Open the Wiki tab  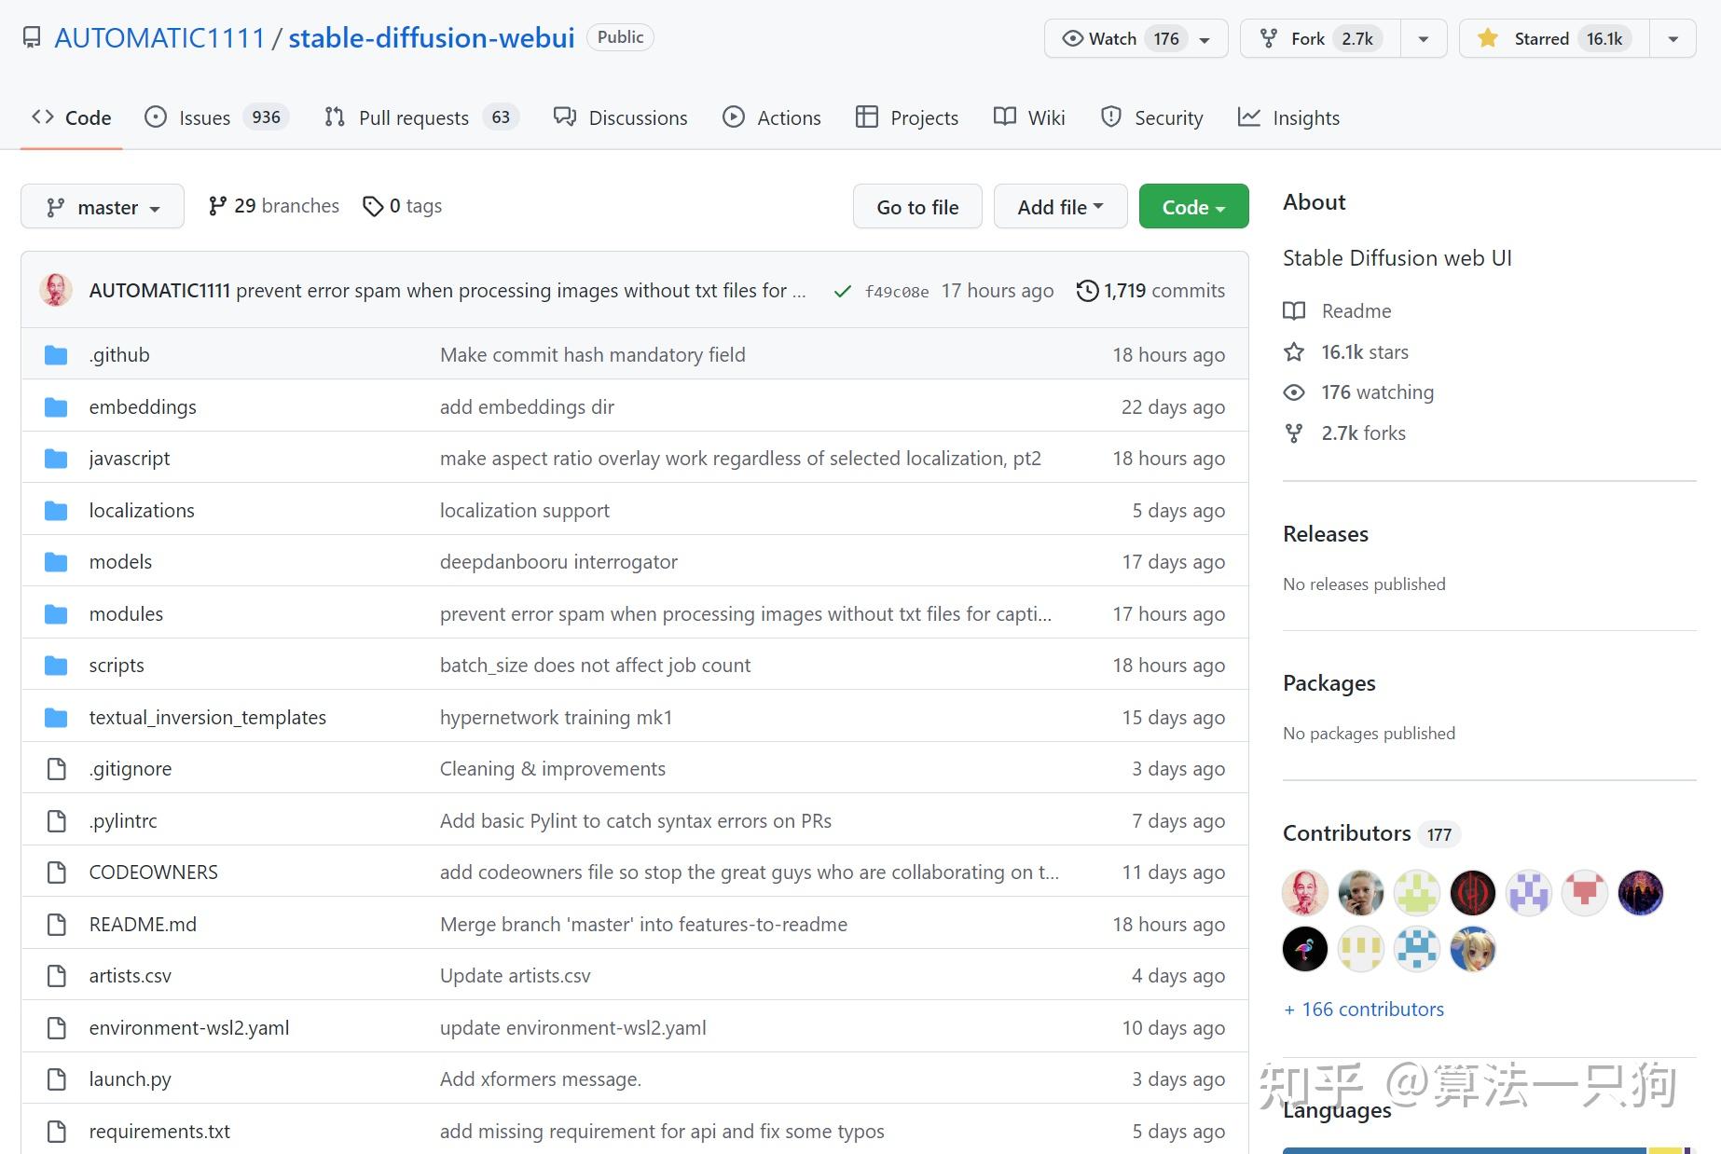click(x=1029, y=117)
